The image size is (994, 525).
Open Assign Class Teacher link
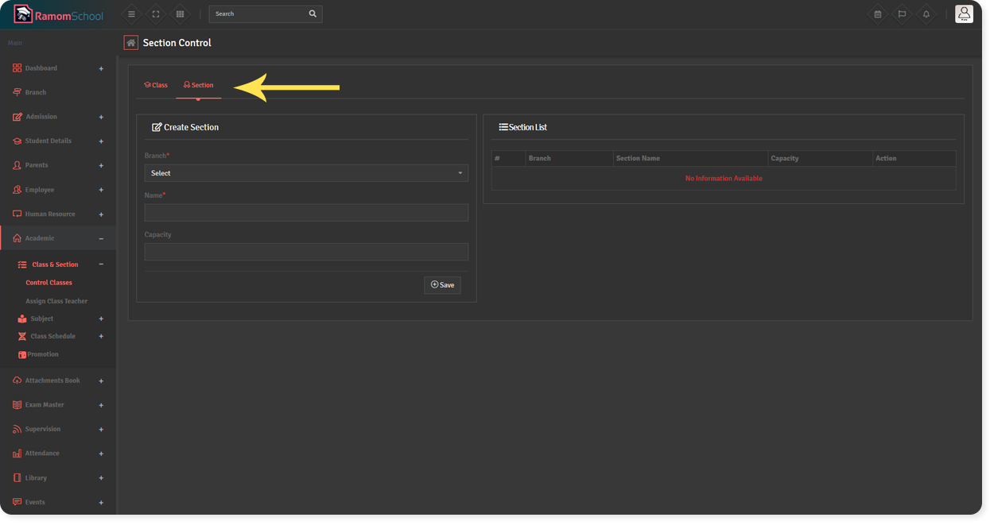point(56,301)
